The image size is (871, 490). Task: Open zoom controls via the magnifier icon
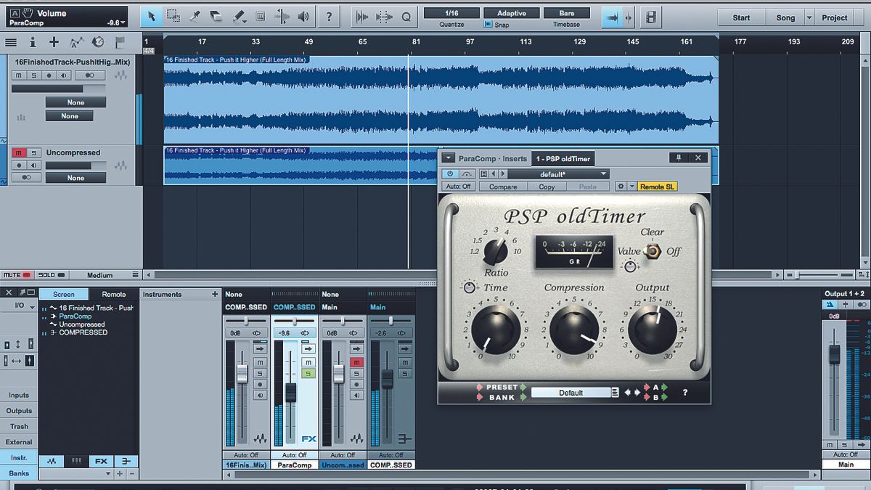coord(406,16)
